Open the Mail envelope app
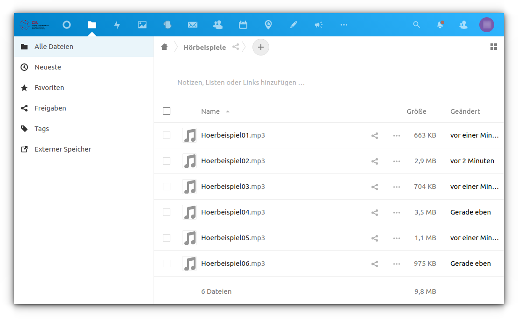 tap(193, 25)
